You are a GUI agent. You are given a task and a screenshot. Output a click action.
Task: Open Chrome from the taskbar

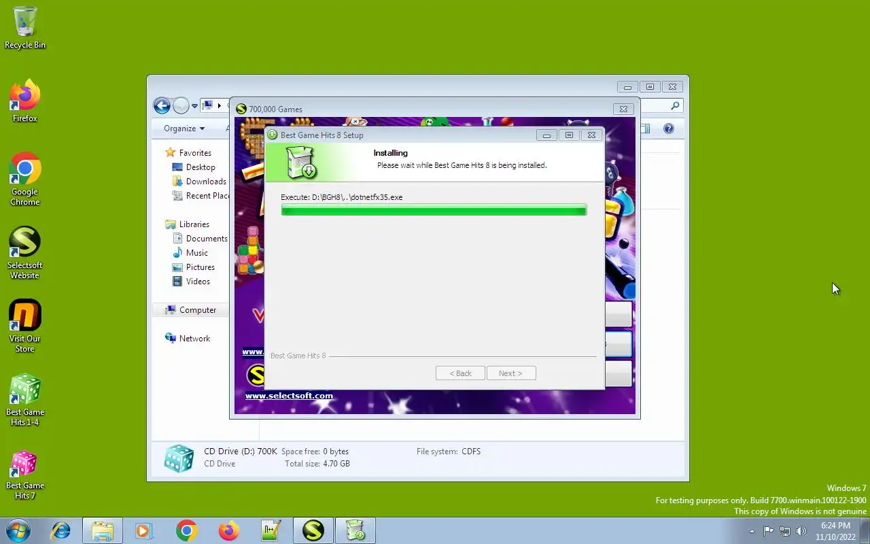point(186,530)
